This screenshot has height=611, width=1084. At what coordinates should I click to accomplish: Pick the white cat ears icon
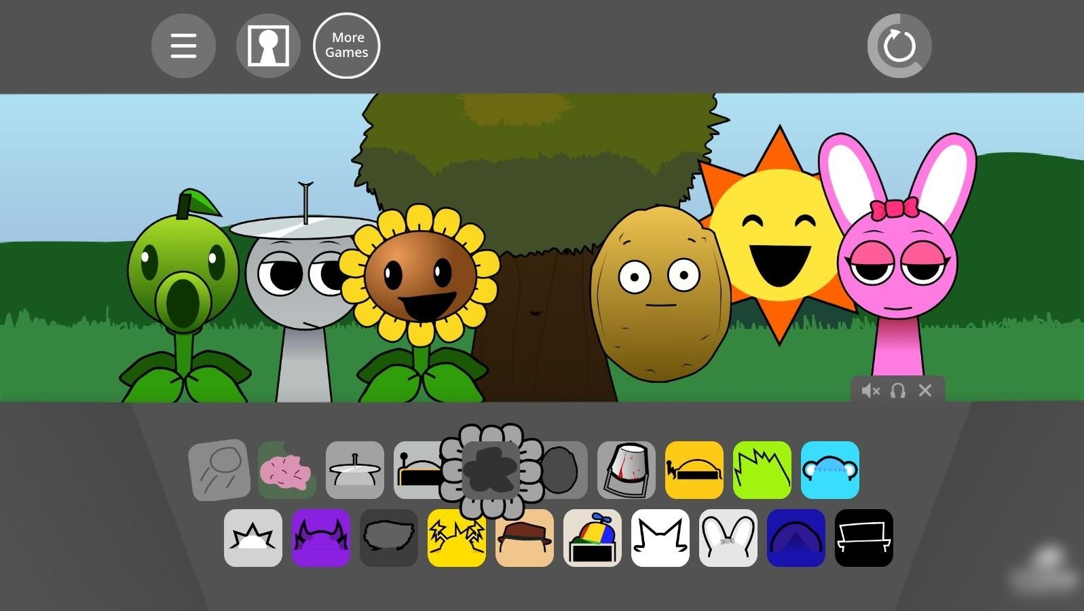click(x=660, y=538)
